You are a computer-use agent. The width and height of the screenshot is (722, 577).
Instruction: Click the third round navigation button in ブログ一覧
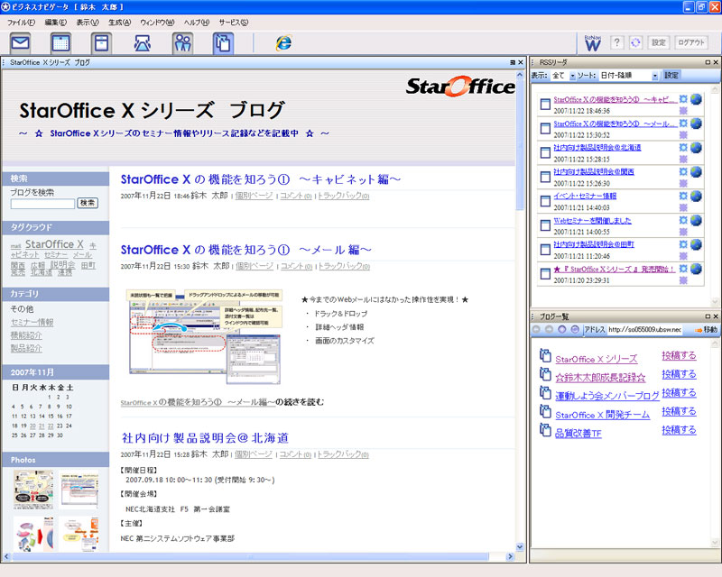(561, 329)
